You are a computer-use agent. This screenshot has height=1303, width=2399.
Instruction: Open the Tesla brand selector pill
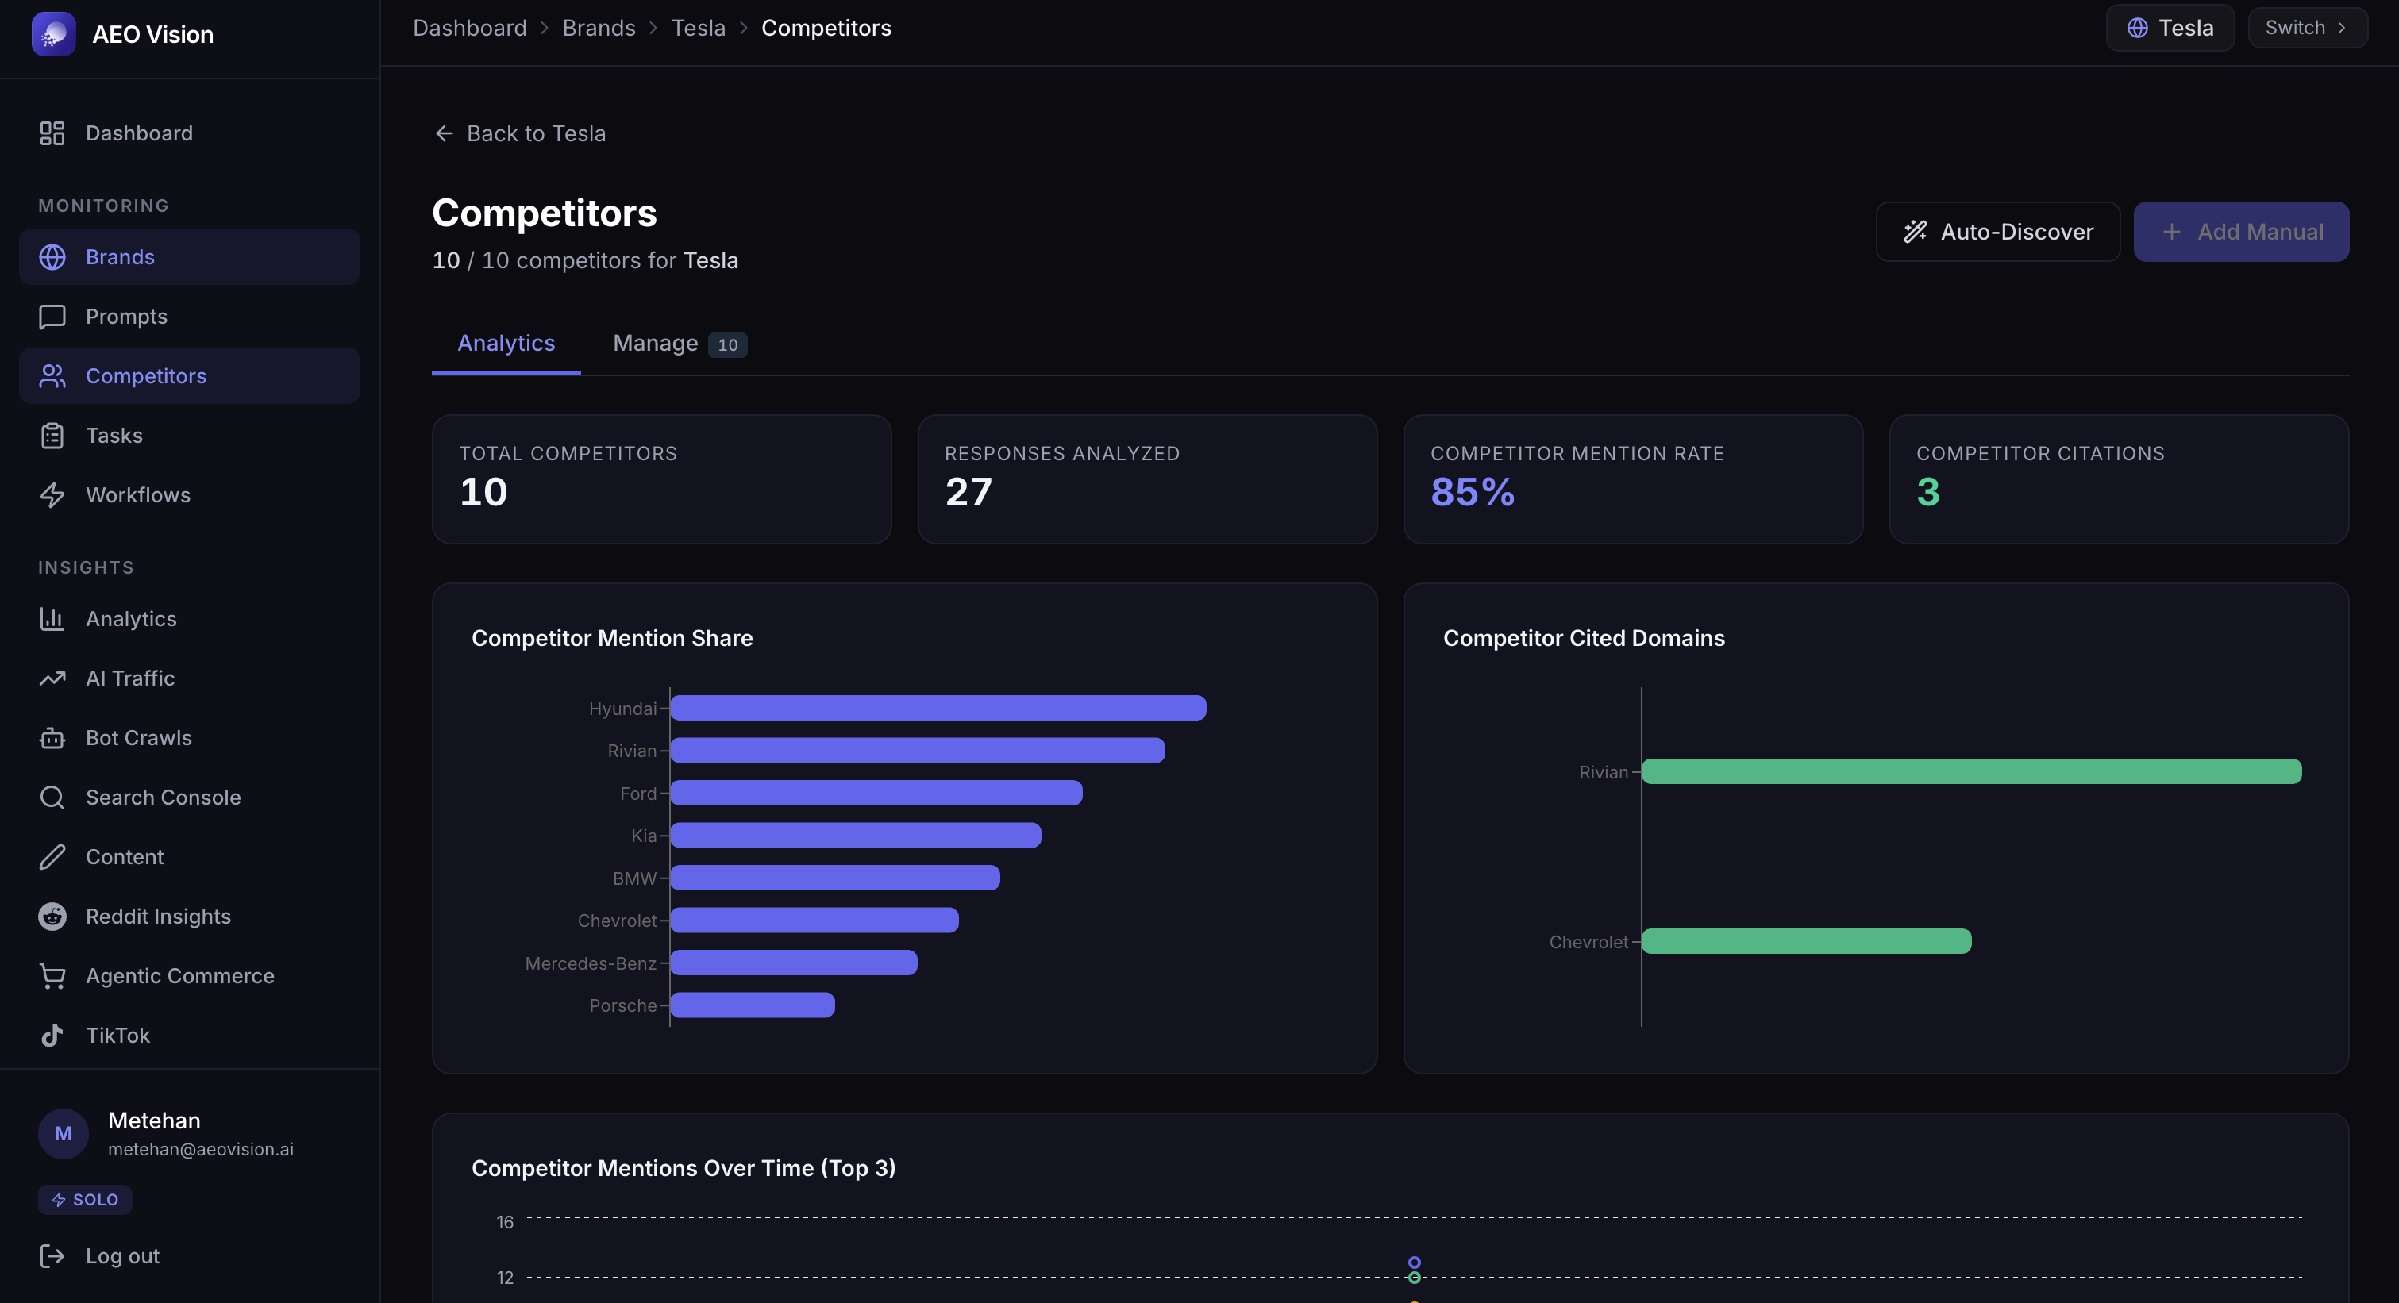[2169, 28]
